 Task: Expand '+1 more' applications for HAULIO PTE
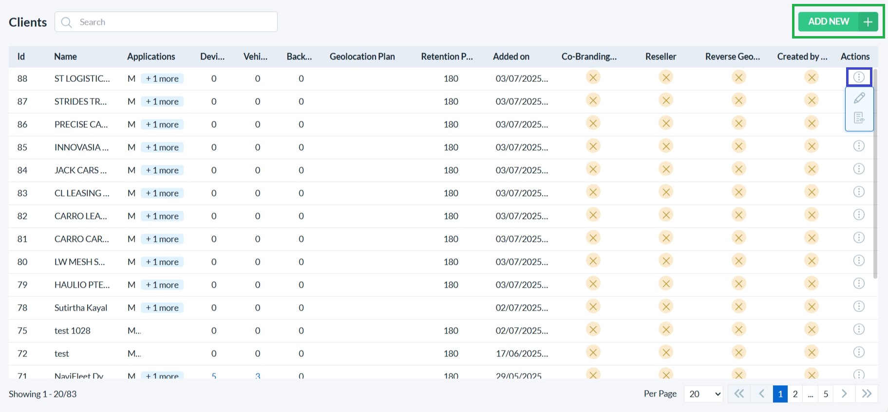162,285
